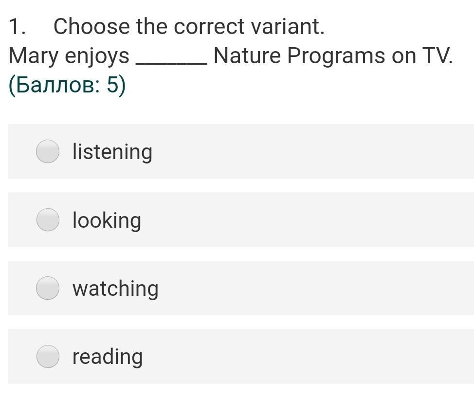Click the "looking" answer label text

(107, 220)
